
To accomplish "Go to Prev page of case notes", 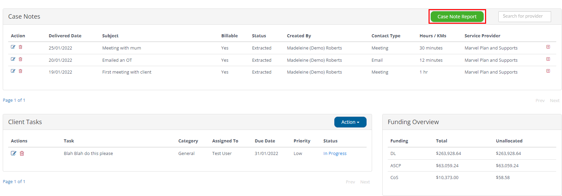I will pos(540,101).
